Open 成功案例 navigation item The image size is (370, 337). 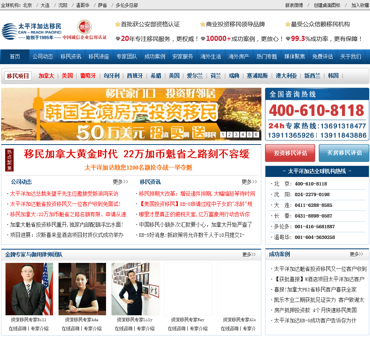coord(155,57)
